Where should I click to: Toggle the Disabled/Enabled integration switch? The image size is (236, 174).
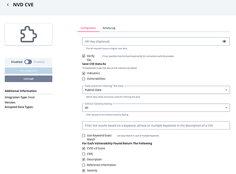point(28,62)
